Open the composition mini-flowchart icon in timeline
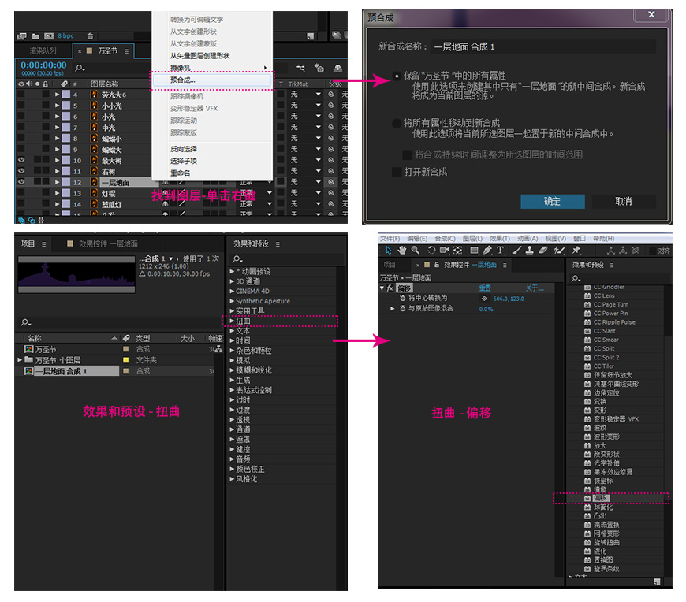 click(x=300, y=69)
